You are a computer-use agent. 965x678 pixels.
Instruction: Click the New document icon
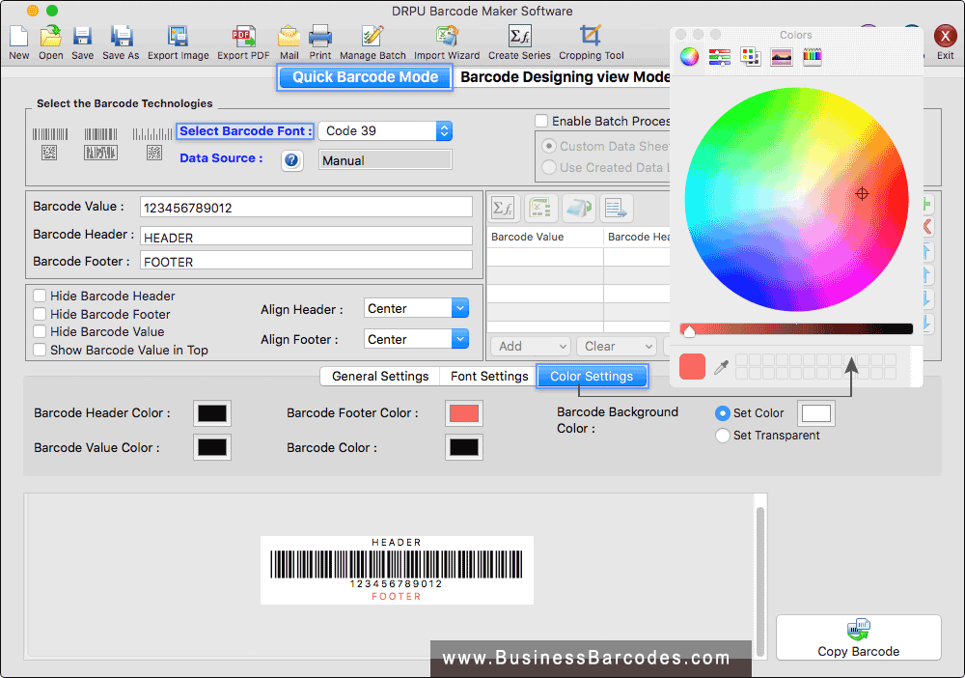pos(19,37)
